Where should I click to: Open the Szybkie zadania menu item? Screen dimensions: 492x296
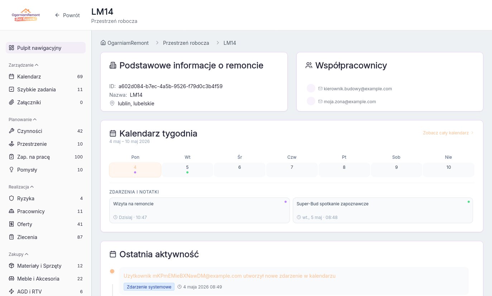[x=46, y=90]
